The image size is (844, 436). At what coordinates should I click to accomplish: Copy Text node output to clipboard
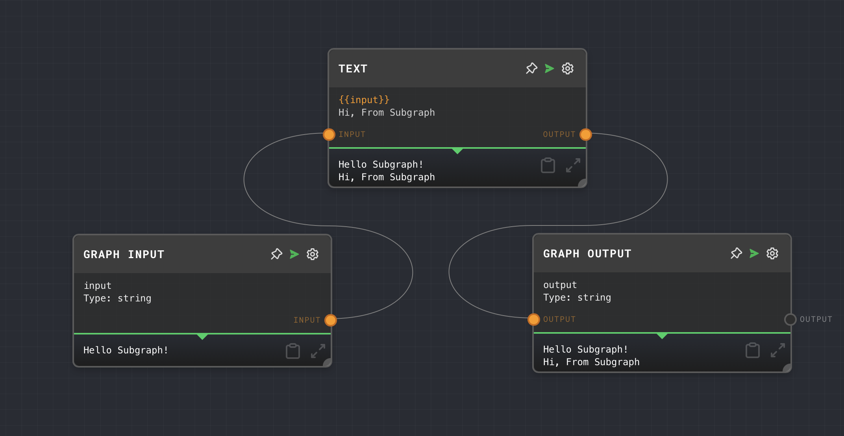[x=548, y=166]
